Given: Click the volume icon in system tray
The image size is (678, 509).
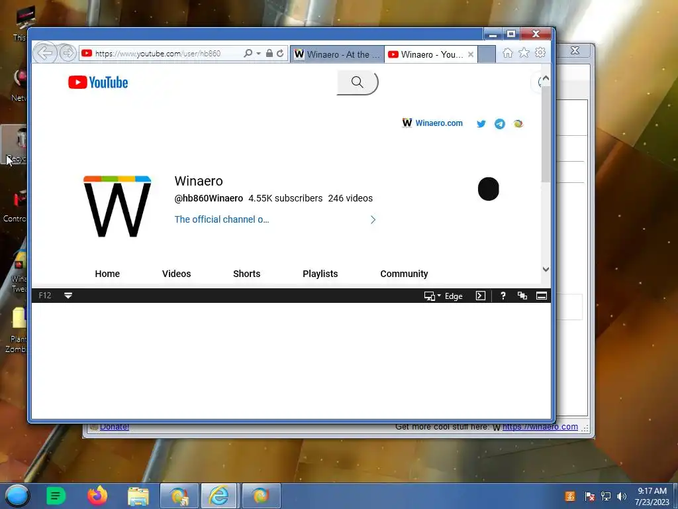Looking at the screenshot, I should point(621,496).
